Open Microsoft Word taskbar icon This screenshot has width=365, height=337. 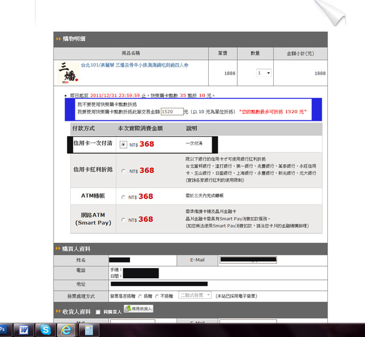[x=24, y=330]
